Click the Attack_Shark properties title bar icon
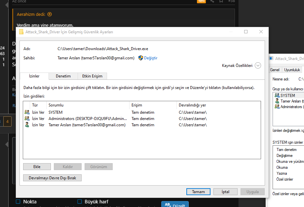Viewport: 304px width, 207px height. (x=271, y=58)
